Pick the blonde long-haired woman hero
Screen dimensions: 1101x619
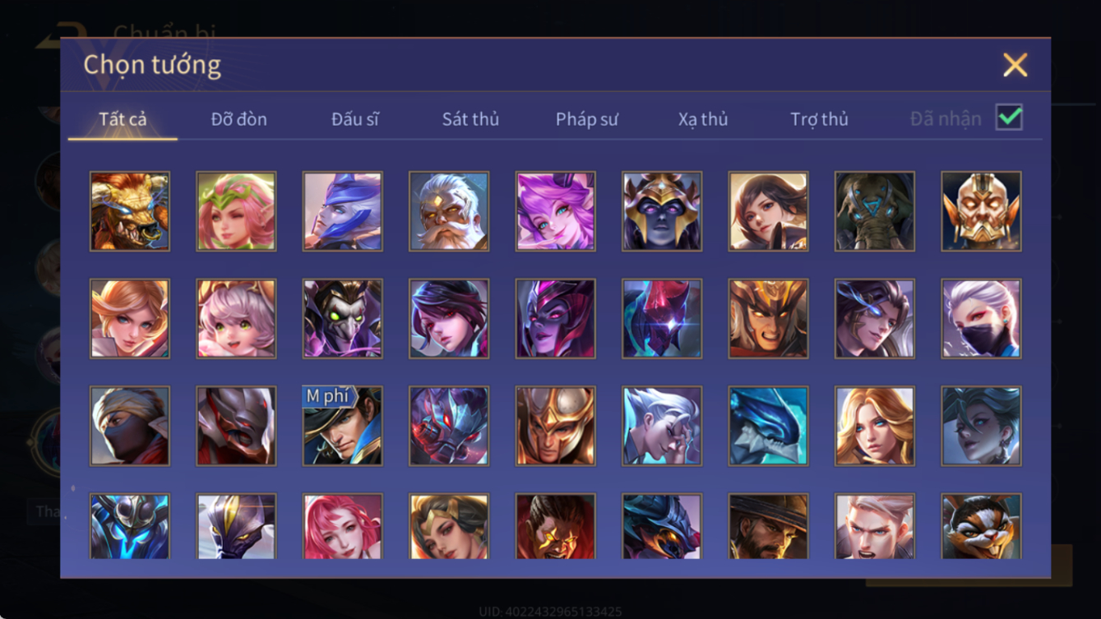pyautogui.click(x=875, y=426)
